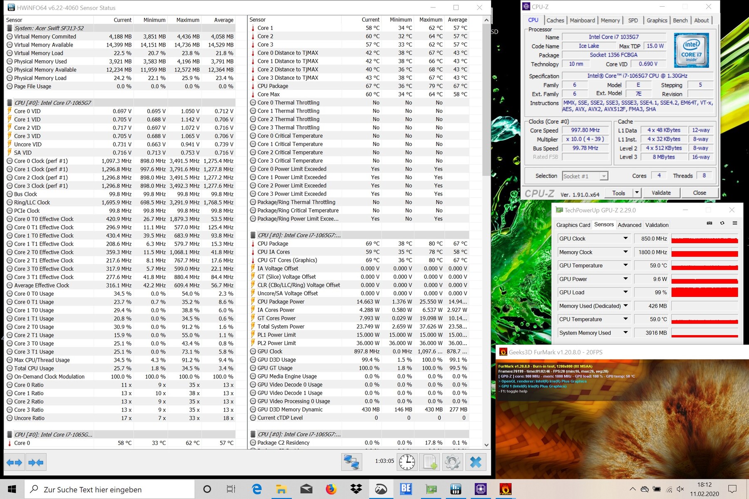Expand the GPU Load sensor dropdown

[625, 292]
